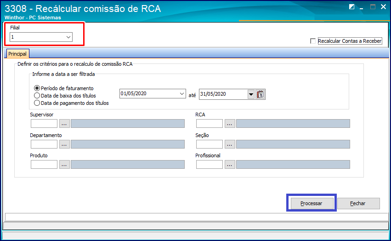Screen dimensions: 391x241
Task: Click the Supervisor description field
Action: [128, 124]
